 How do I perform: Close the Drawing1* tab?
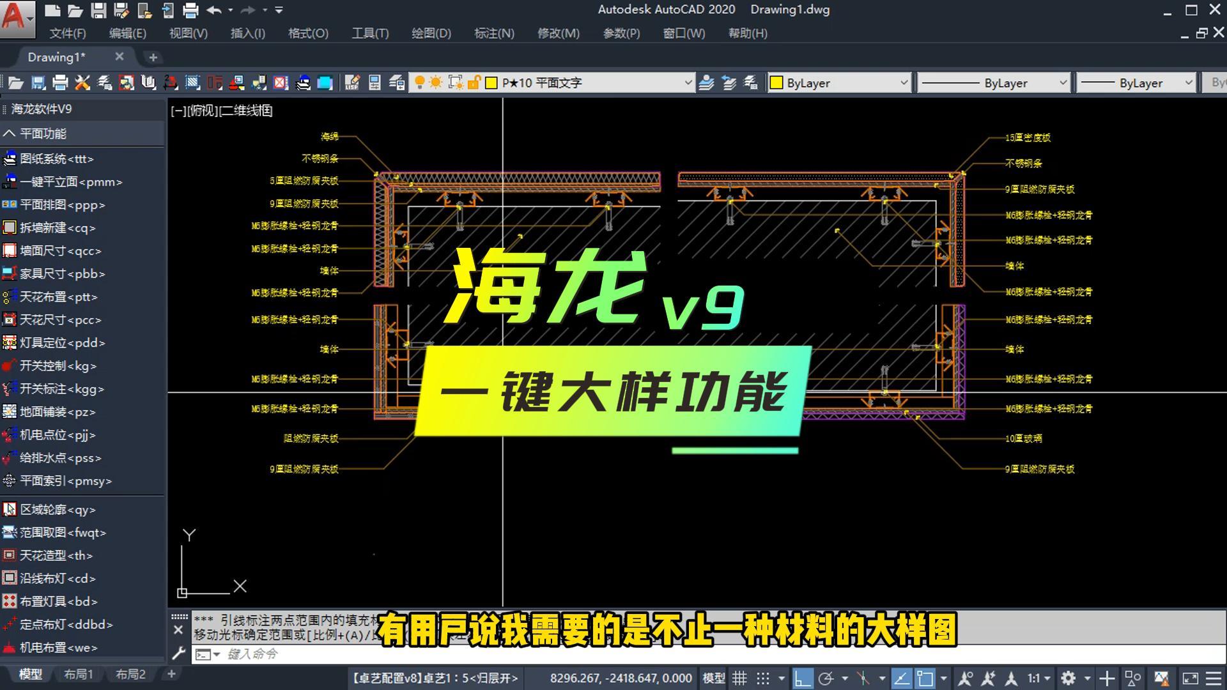point(119,57)
